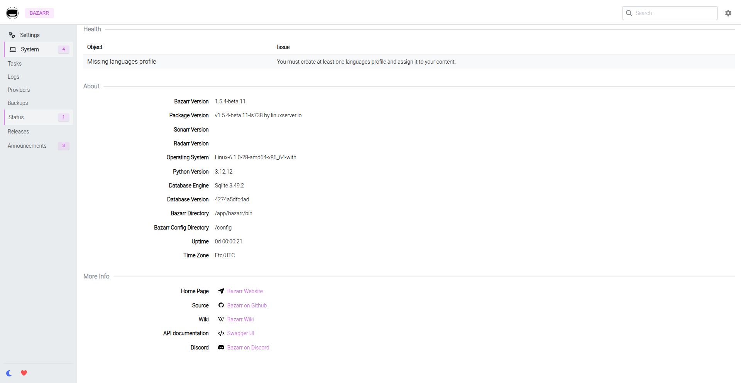Click the BAZARR header button
The width and height of the screenshot is (741, 383).
(39, 13)
